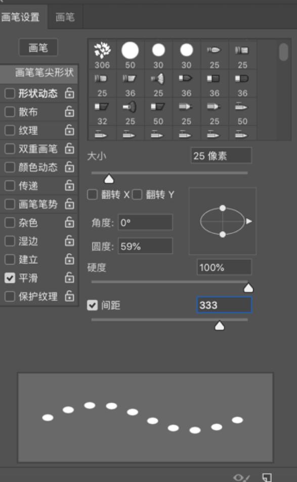Click the spacing field showing 333
This screenshot has height=482, width=297.
tap(224, 305)
